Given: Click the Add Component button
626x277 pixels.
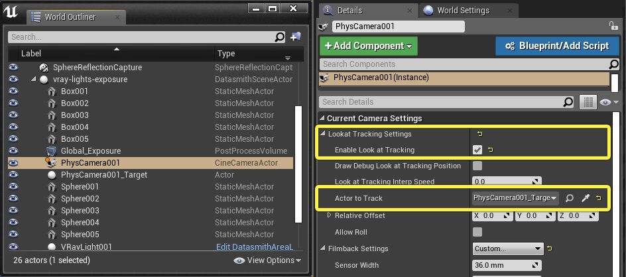Looking at the screenshot, I should point(368,46).
